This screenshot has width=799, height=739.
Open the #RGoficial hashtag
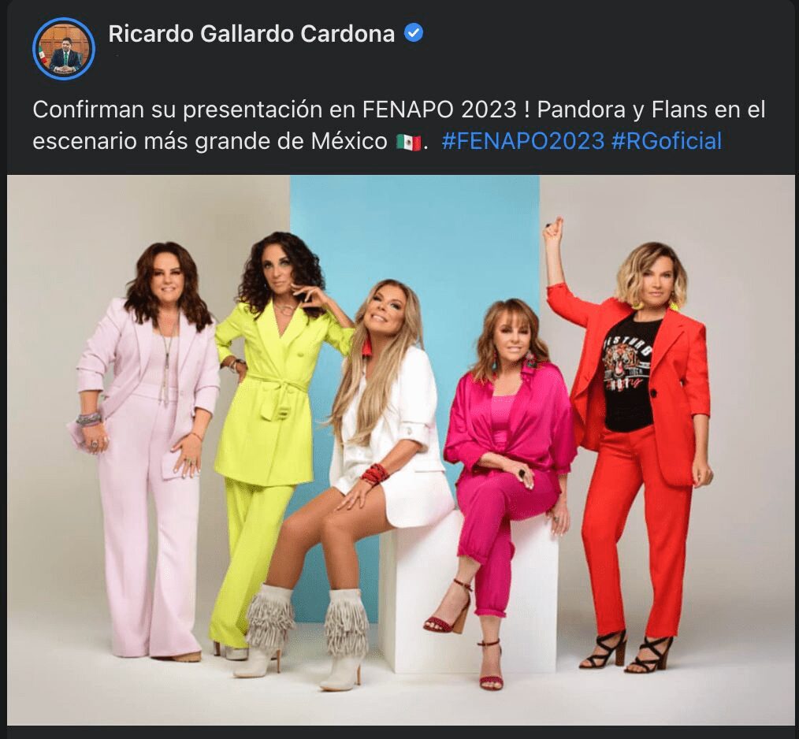[x=667, y=141]
